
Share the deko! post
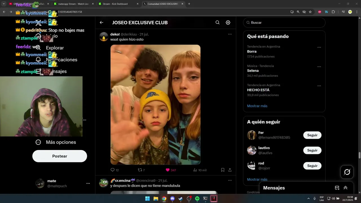click(x=230, y=170)
